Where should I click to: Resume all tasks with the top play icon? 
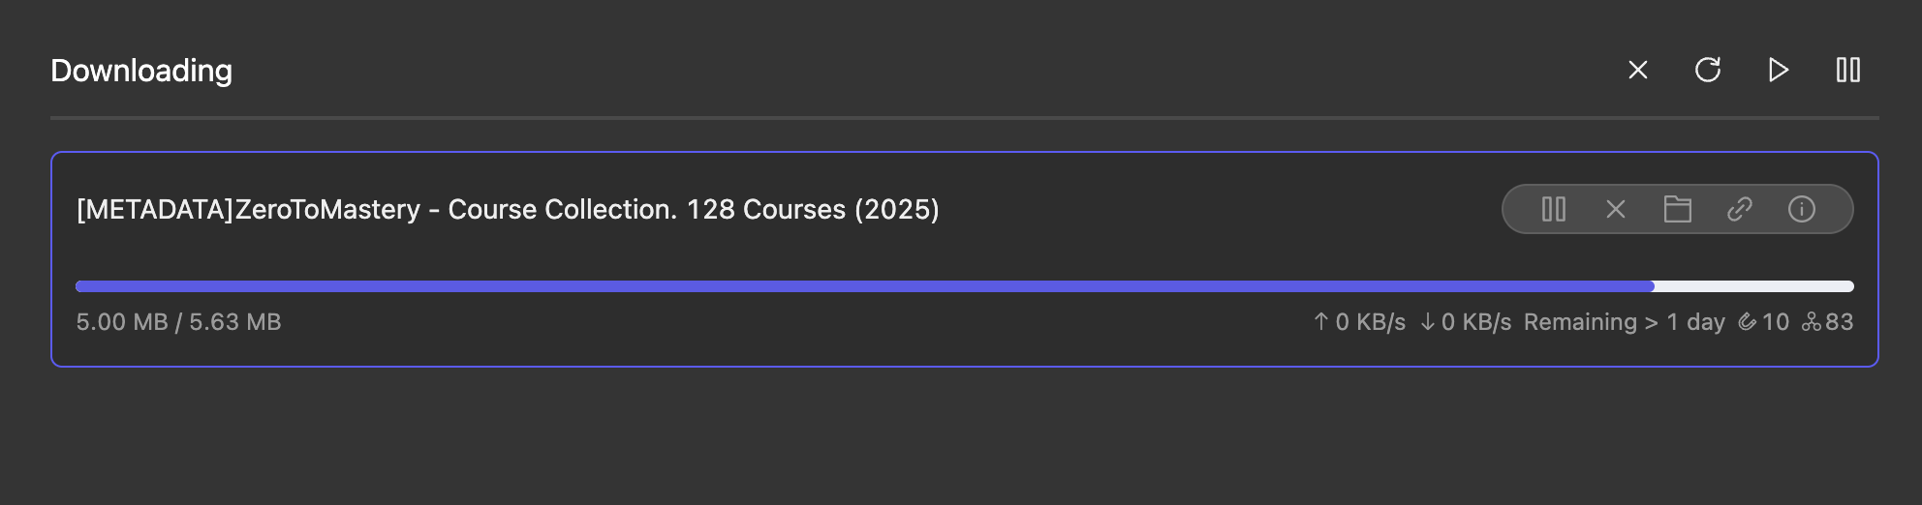pos(1778,71)
